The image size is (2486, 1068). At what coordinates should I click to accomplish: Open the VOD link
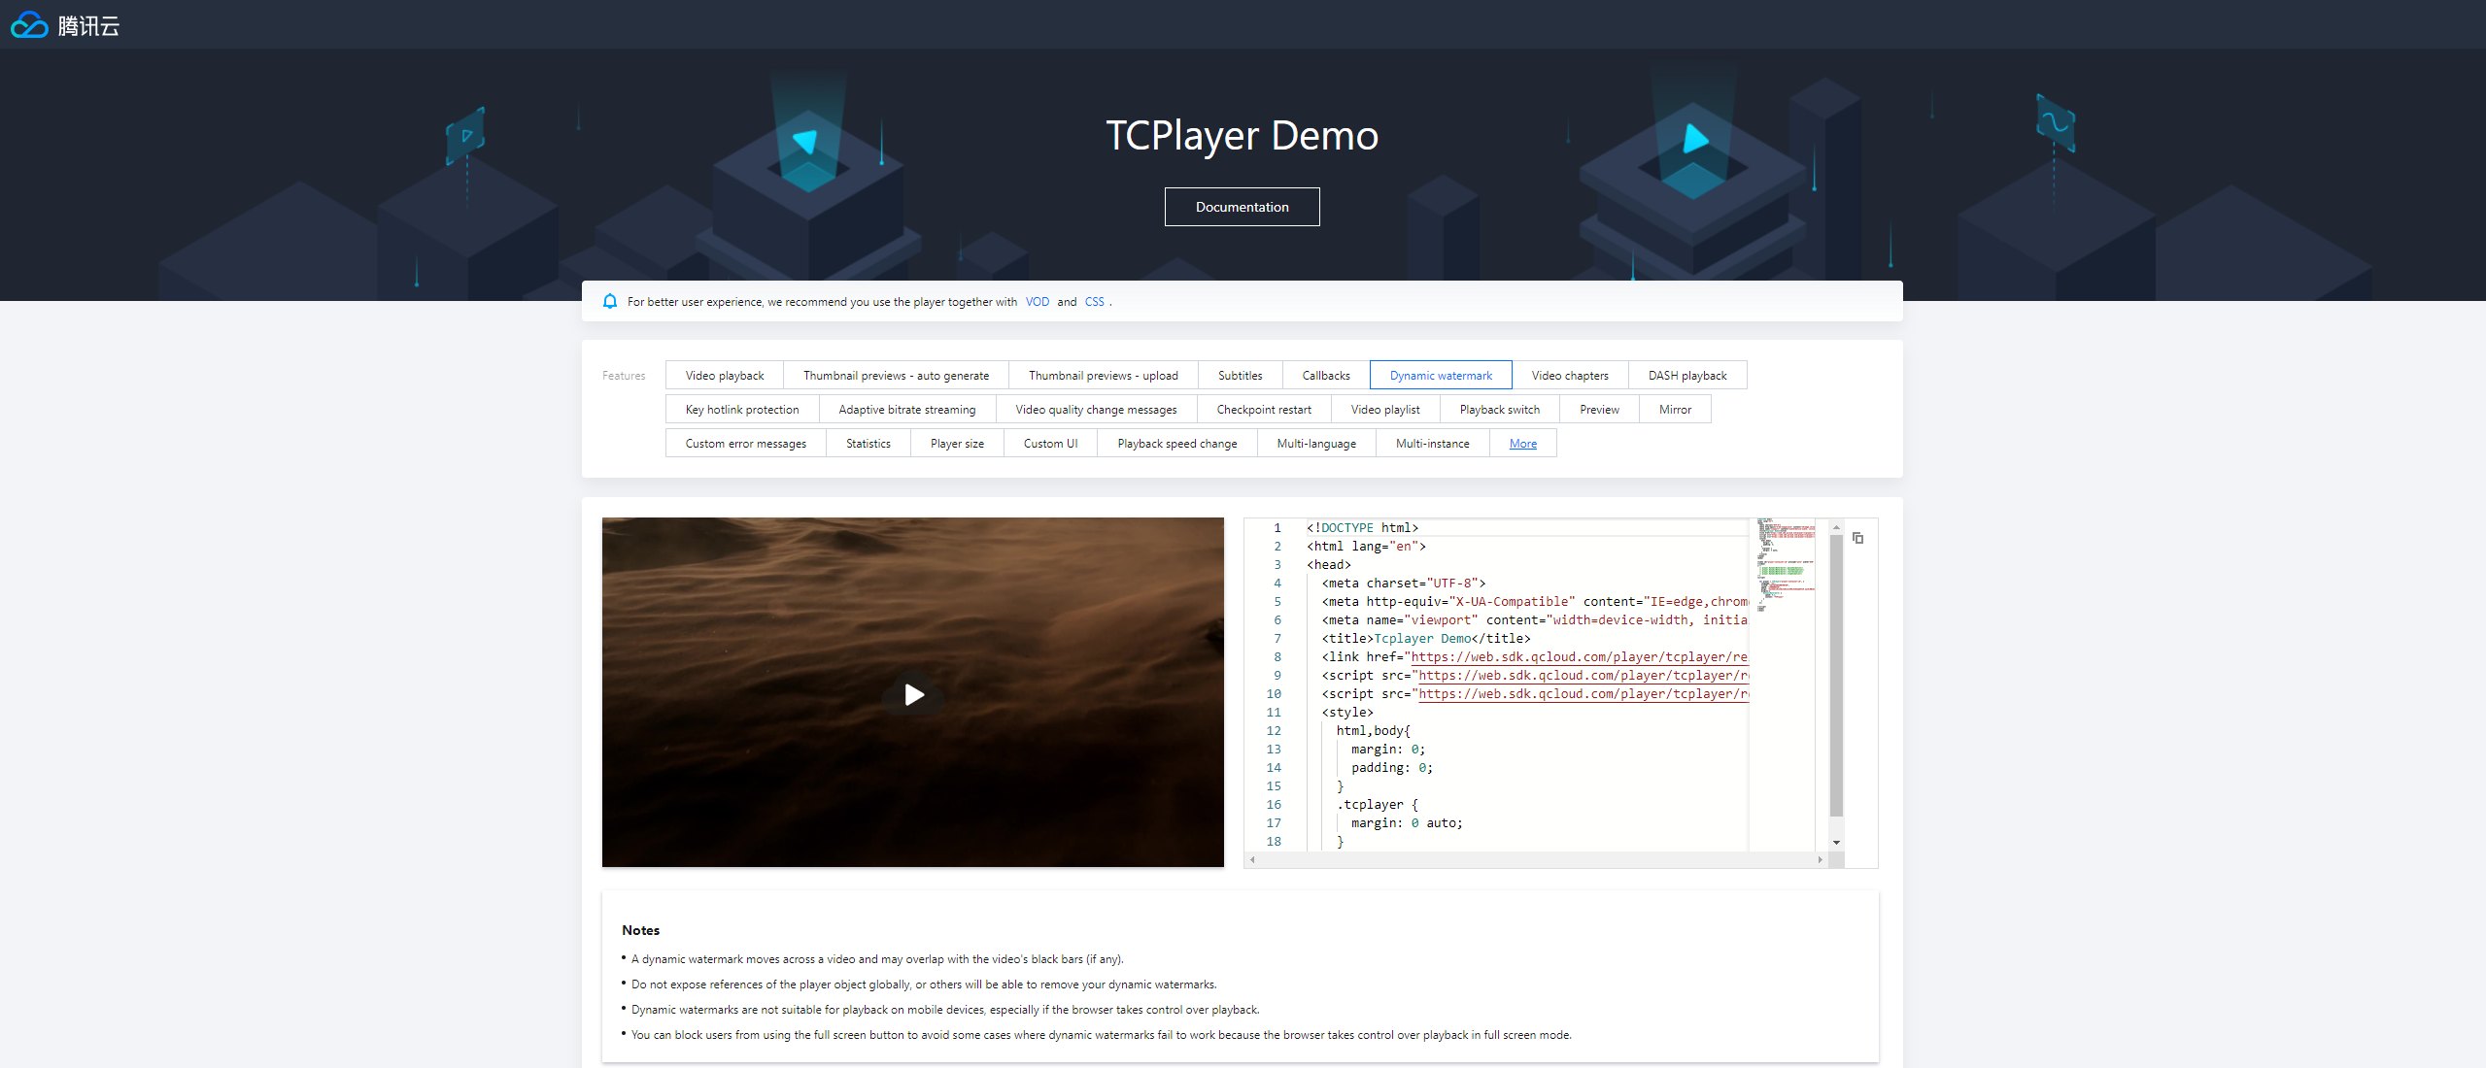(x=1037, y=302)
